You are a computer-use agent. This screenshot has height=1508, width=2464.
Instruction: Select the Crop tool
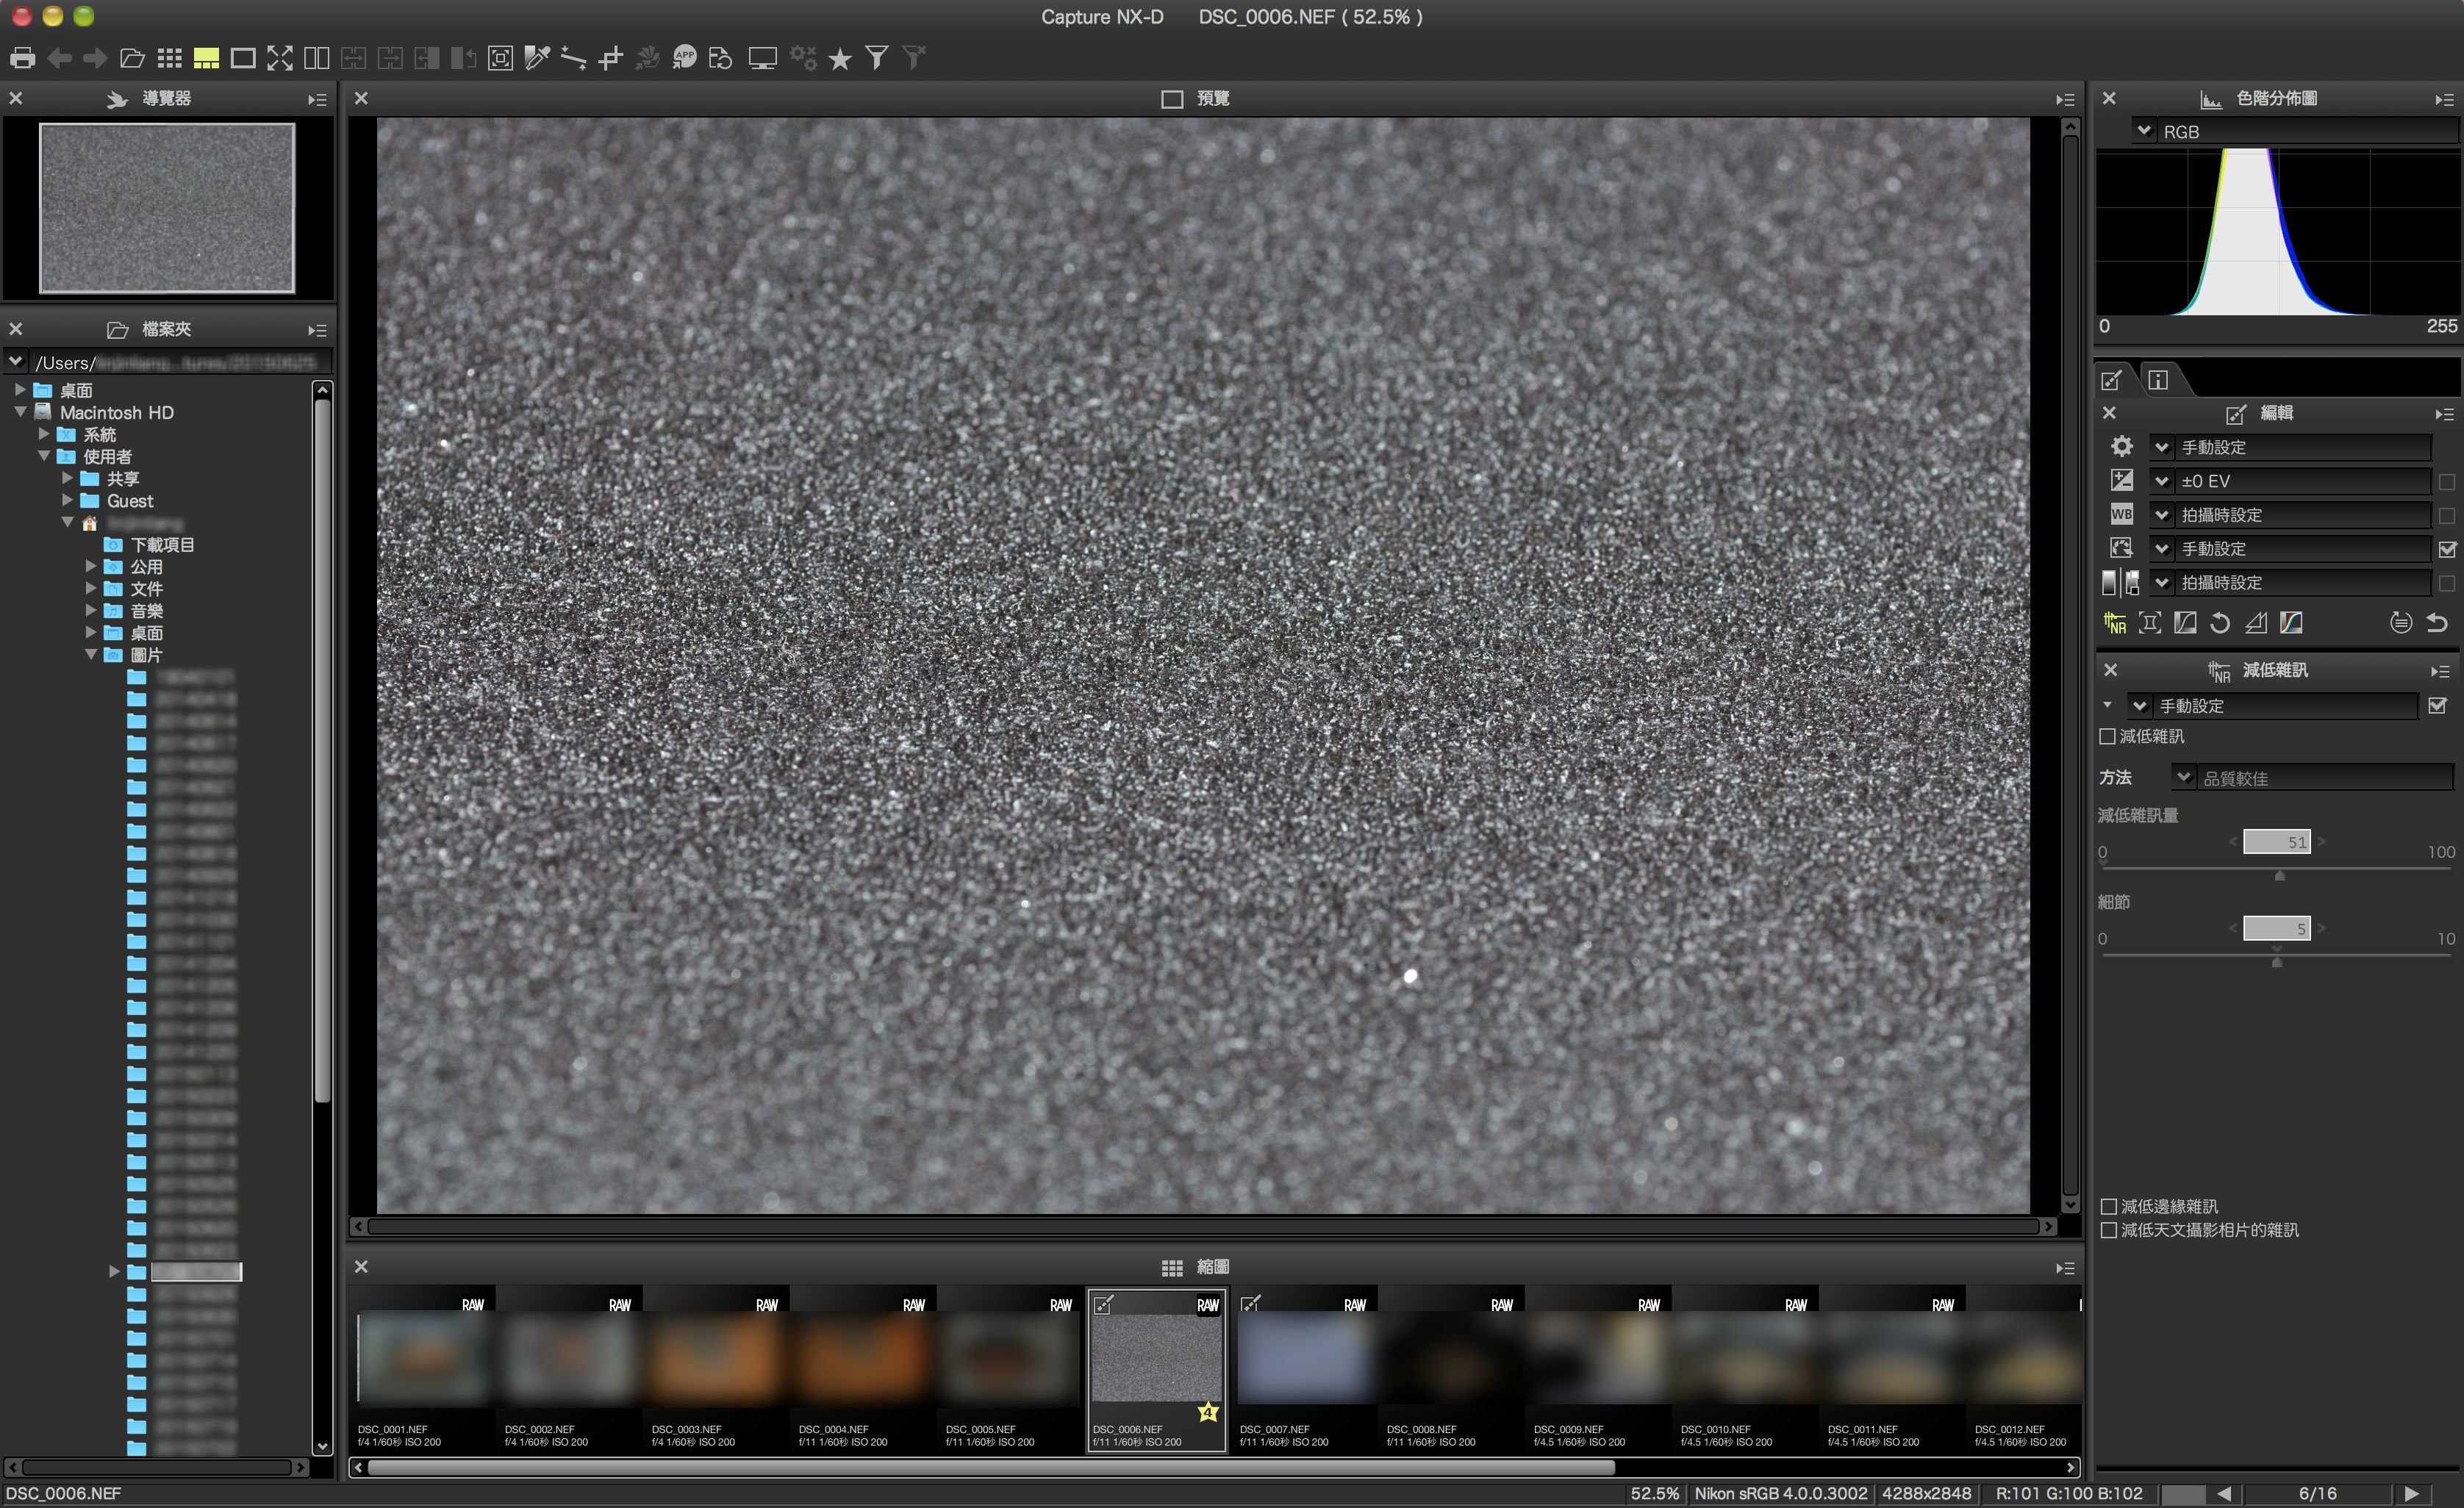pyautogui.click(x=610, y=58)
